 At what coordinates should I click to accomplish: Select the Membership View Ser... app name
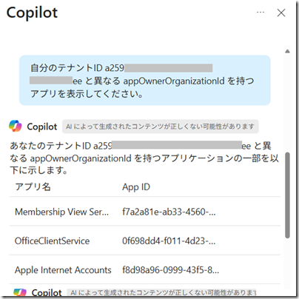pyautogui.click(x=61, y=212)
